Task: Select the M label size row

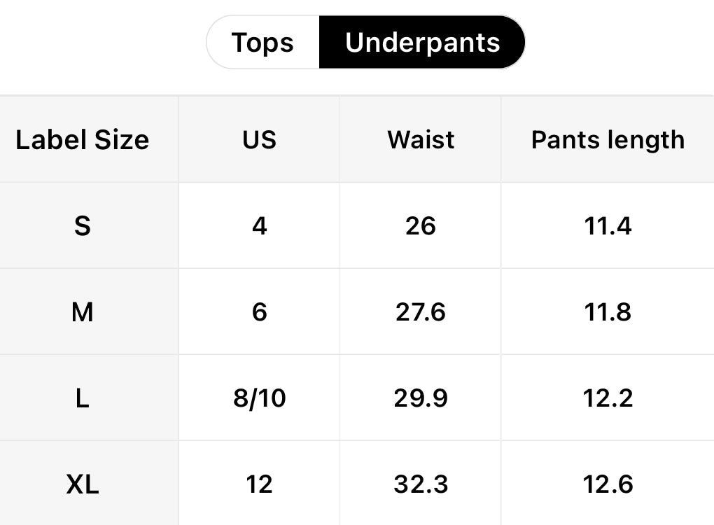Action: pos(83,312)
